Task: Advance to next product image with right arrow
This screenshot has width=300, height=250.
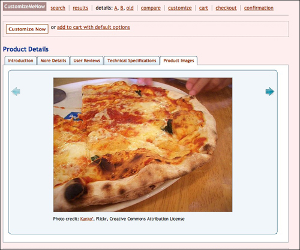Action: point(270,91)
